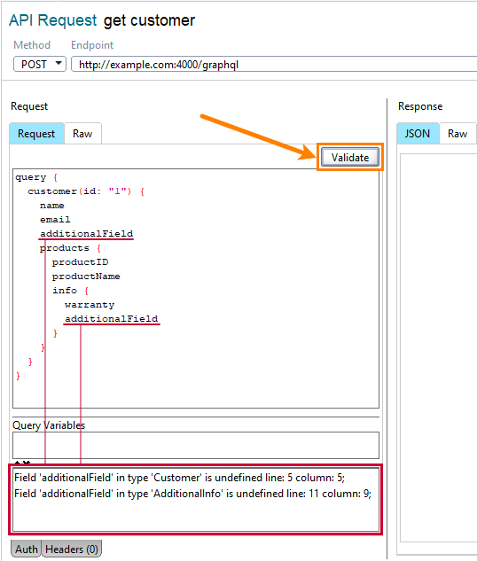Screen dimensions: 477x561
Task: Switch to the request Raw tab
Action: [82, 134]
